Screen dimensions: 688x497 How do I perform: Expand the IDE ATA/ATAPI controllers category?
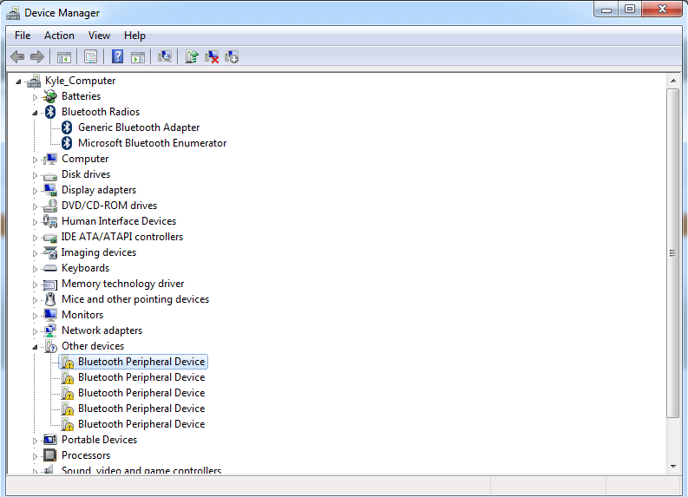point(35,238)
